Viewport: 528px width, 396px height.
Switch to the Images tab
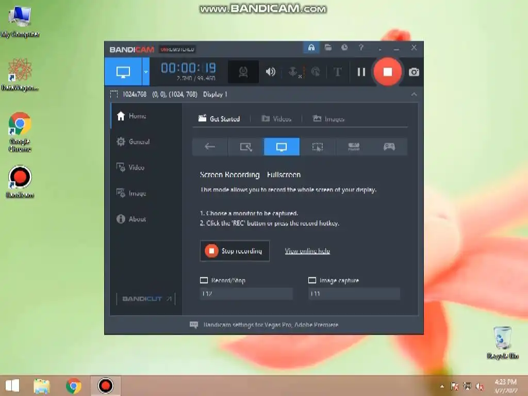pyautogui.click(x=328, y=119)
